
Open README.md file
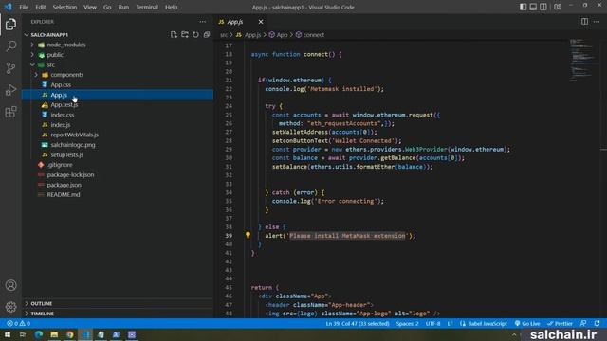[x=64, y=194]
